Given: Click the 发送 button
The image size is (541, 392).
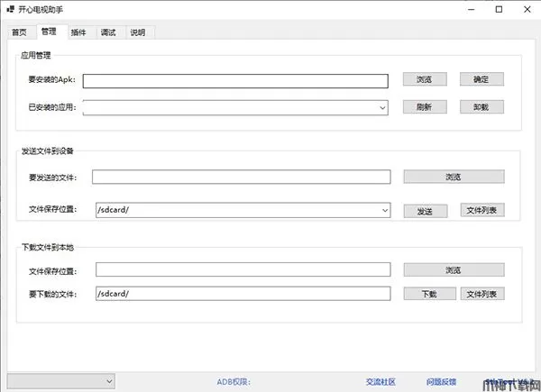Looking at the screenshot, I should pos(425,210).
